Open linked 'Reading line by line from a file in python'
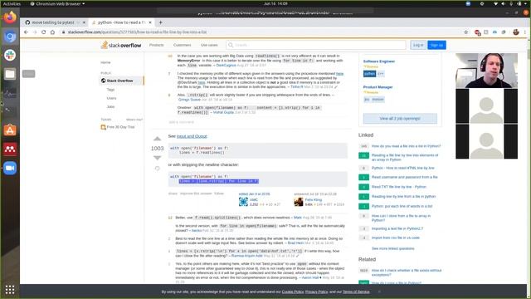 click(x=404, y=197)
